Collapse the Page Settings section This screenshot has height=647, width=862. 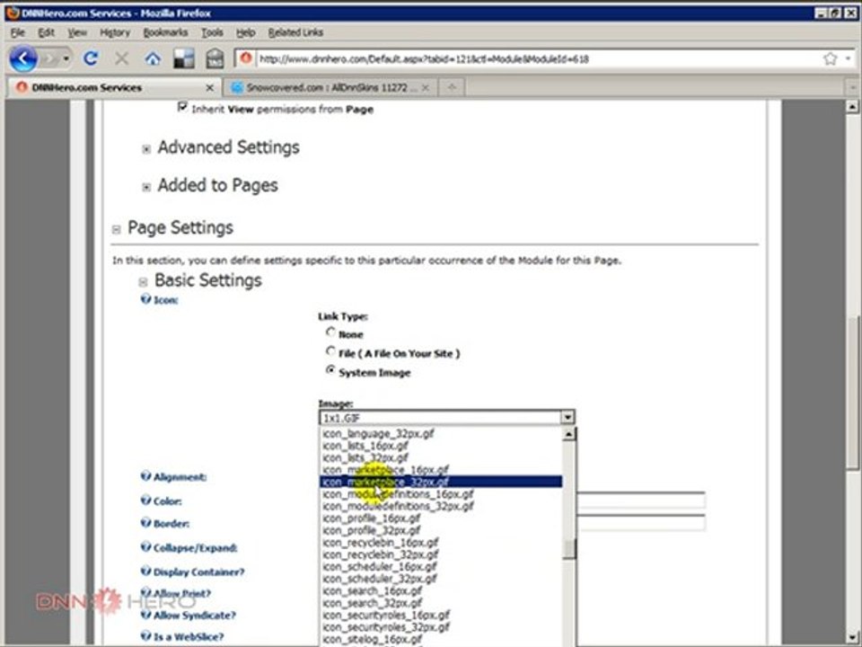pyautogui.click(x=116, y=229)
